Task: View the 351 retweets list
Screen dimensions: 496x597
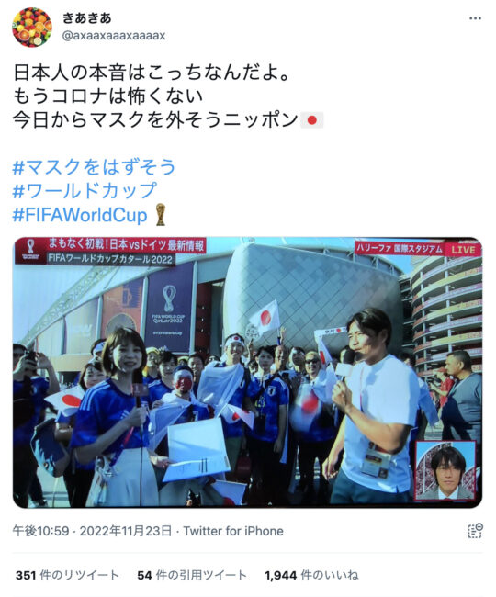Action: [67, 575]
